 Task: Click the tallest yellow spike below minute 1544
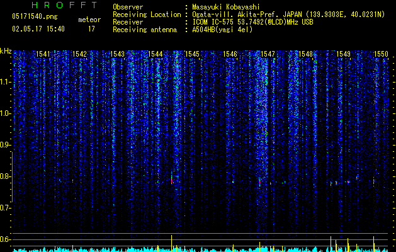pyautogui.click(x=171, y=243)
